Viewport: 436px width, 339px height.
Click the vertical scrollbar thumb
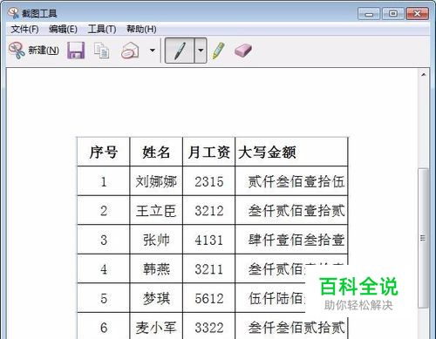click(x=423, y=238)
